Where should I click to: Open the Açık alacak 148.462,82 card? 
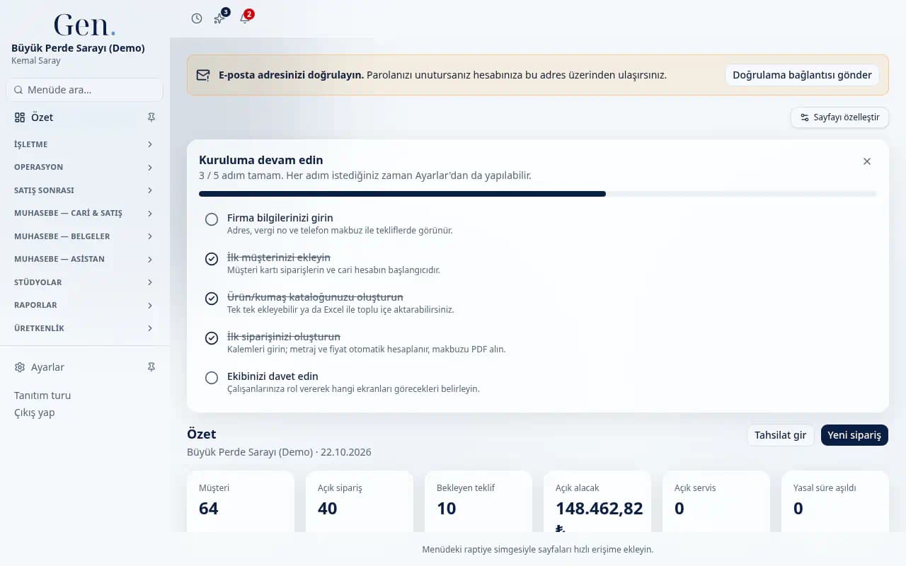[597, 501]
